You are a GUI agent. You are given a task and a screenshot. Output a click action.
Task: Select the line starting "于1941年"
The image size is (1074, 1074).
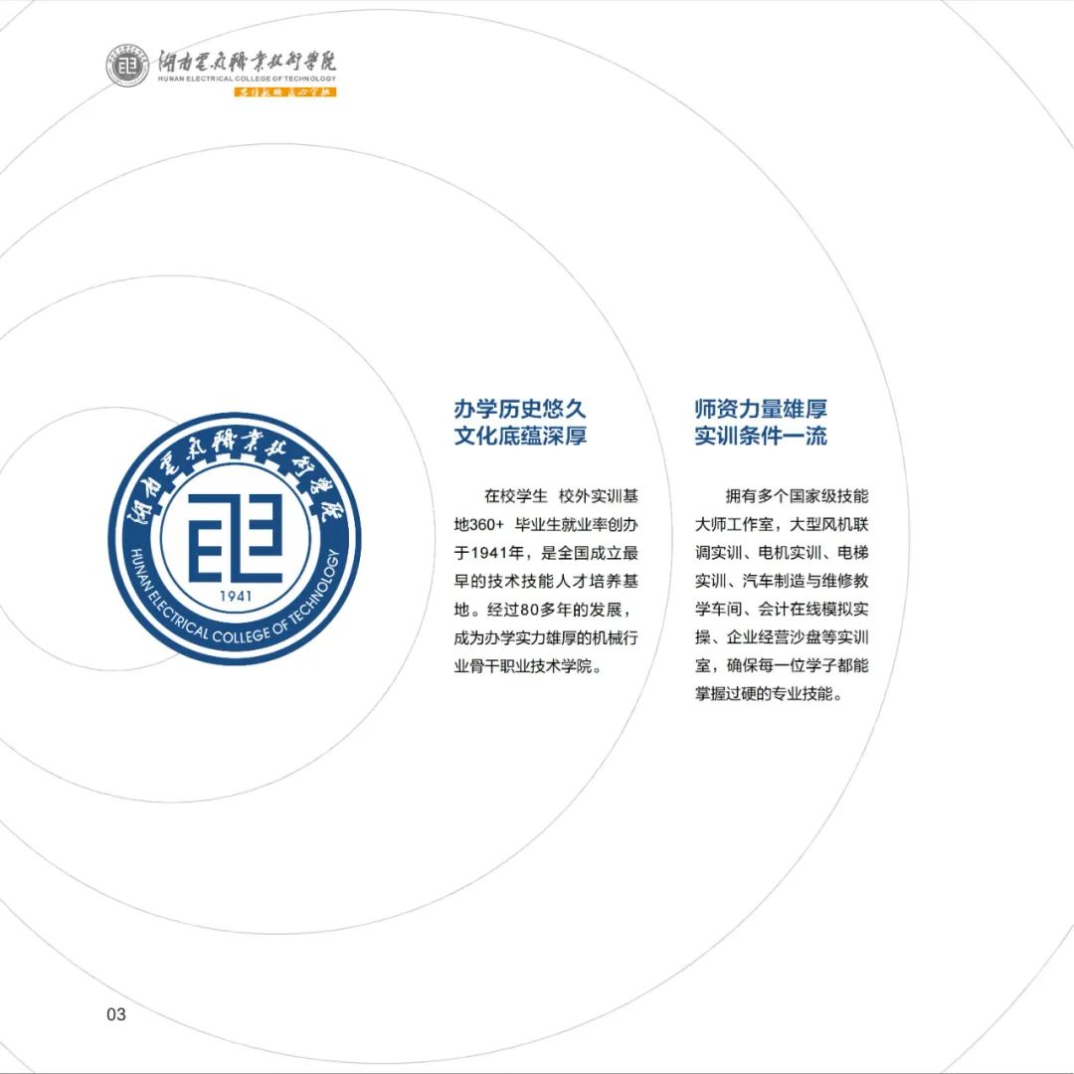[x=546, y=553]
